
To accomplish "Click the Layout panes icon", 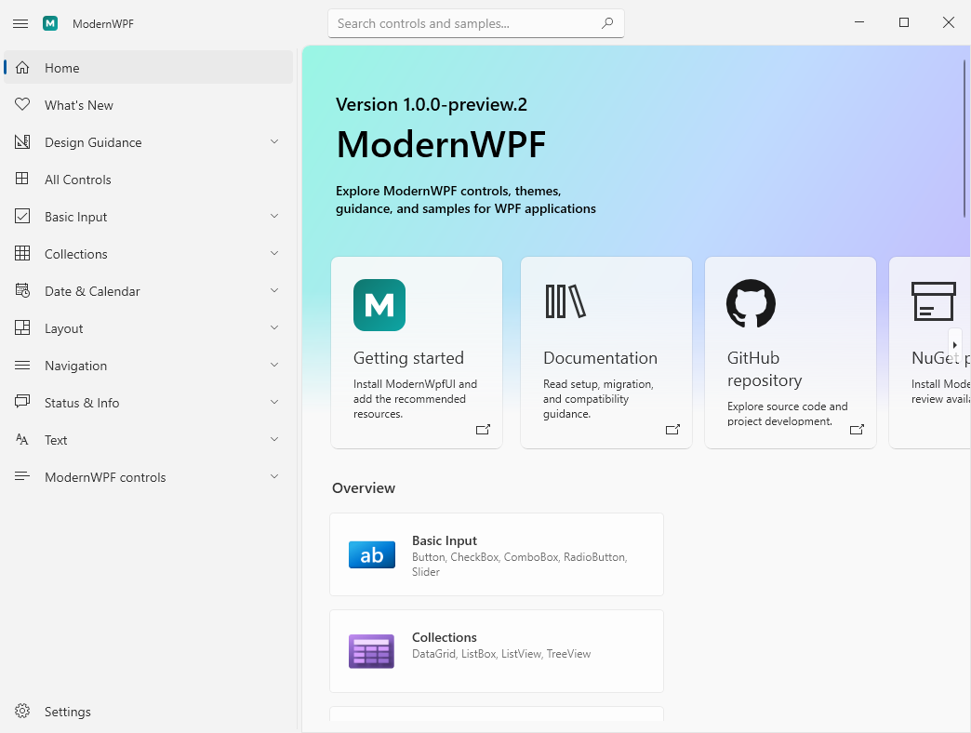I will (x=22, y=327).
